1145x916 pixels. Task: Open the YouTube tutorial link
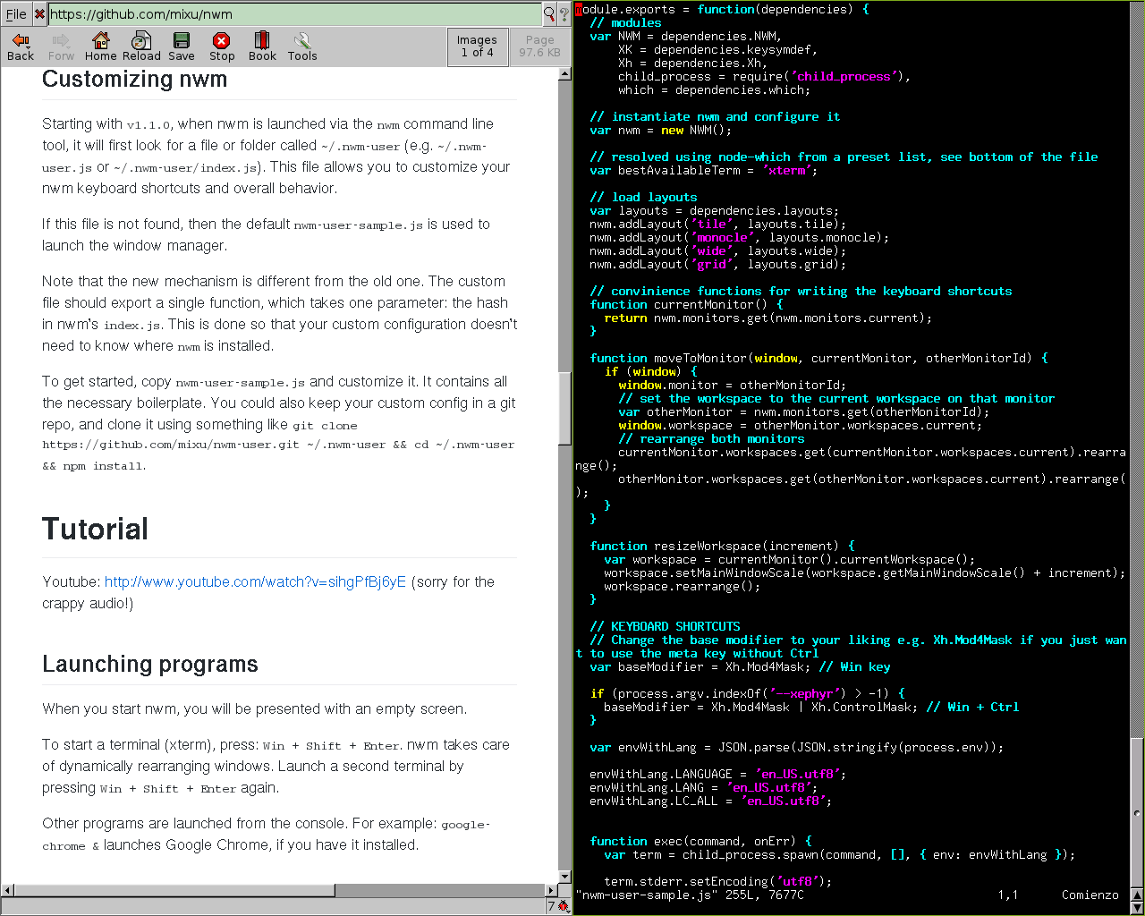click(255, 582)
